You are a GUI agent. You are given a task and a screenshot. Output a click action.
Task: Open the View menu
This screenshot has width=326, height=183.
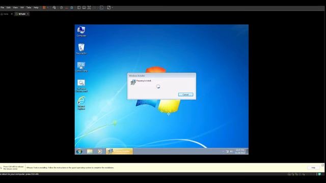click(15, 8)
